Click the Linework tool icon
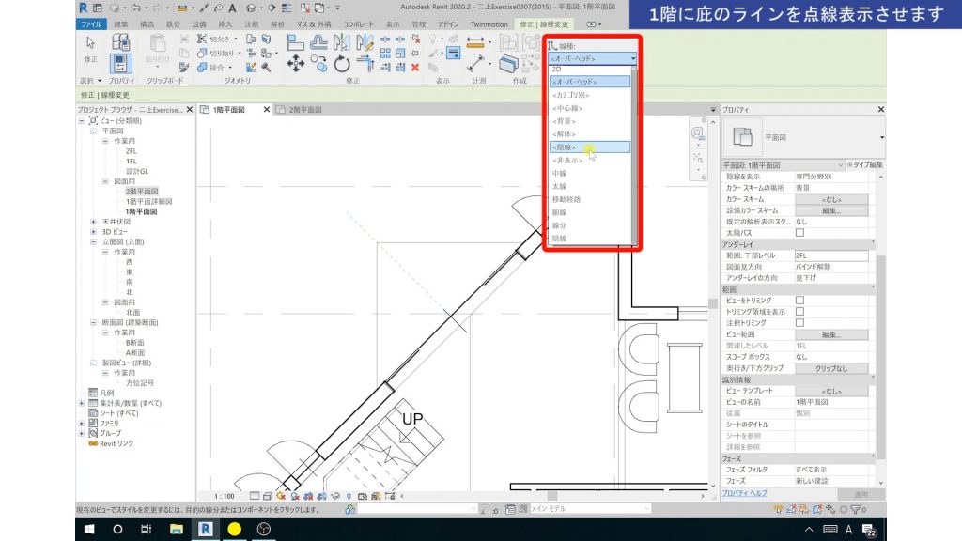The width and height of the screenshot is (962, 541). (453, 54)
